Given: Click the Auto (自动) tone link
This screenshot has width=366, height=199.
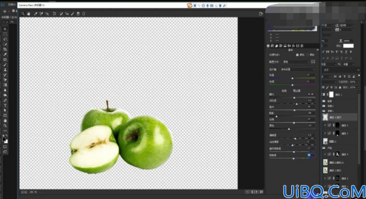Looking at the screenshot, I should click(284, 91).
